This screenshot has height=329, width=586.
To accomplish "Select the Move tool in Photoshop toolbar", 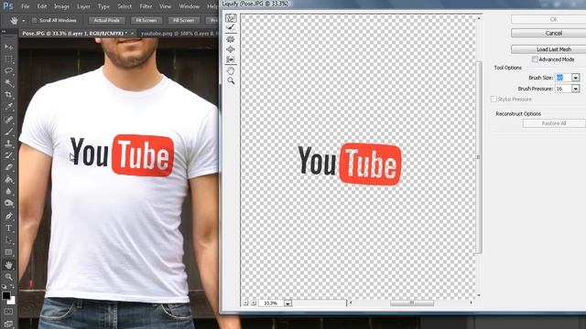I will pyautogui.click(x=8, y=47).
